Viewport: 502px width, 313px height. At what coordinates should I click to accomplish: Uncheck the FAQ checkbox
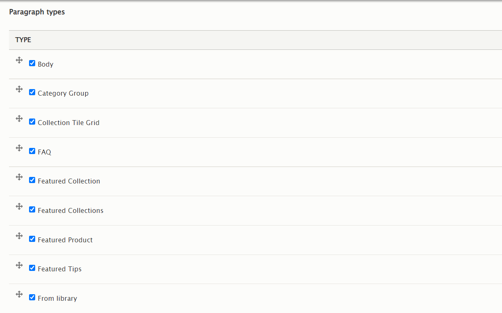(32, 151)
